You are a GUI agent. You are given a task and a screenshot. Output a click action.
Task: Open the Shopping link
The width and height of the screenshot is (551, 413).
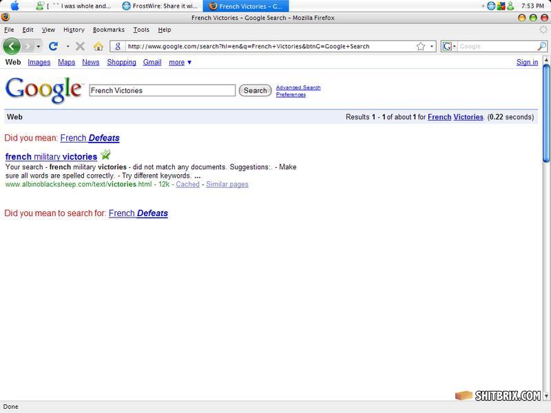[x=121, y=62]
